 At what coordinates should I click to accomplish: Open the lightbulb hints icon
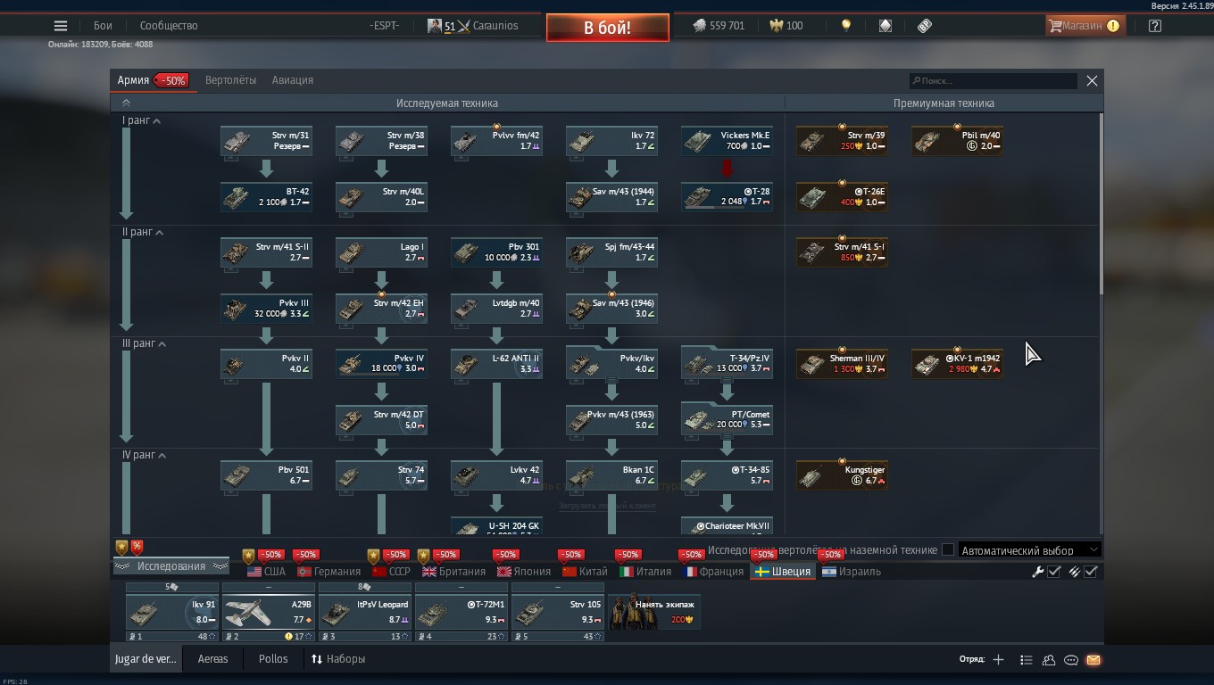tap(846, 26)
